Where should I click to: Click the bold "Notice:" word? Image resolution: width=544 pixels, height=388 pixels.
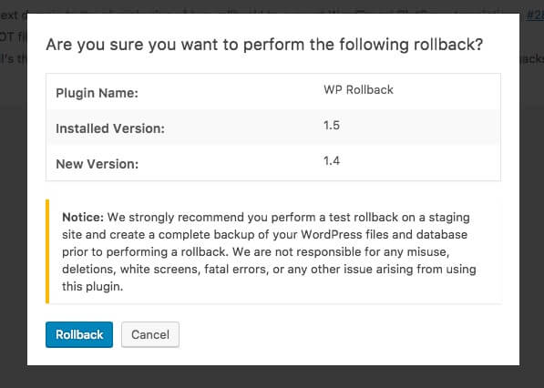[x=83, y=218]
